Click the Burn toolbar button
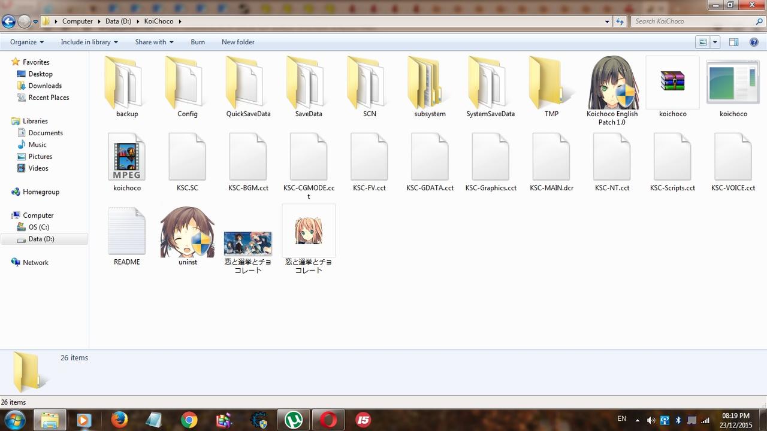 point(198,42)
